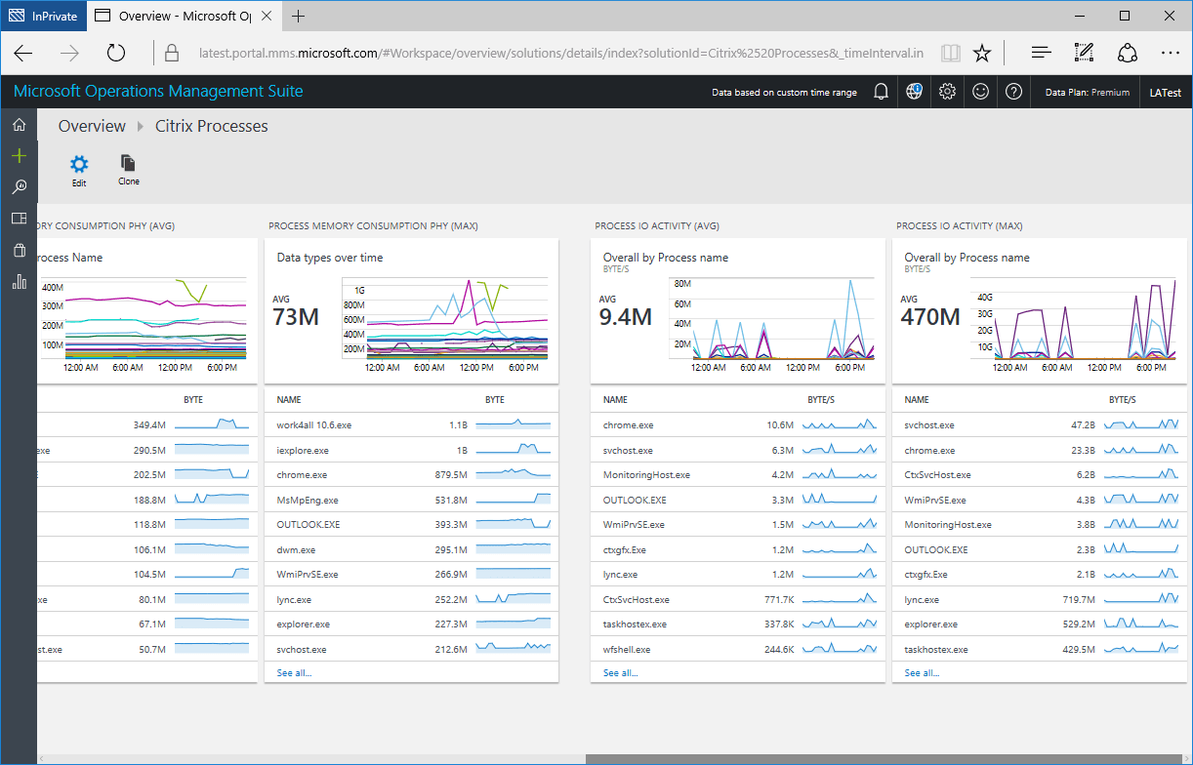Open reading view book icon

(950, 53)
